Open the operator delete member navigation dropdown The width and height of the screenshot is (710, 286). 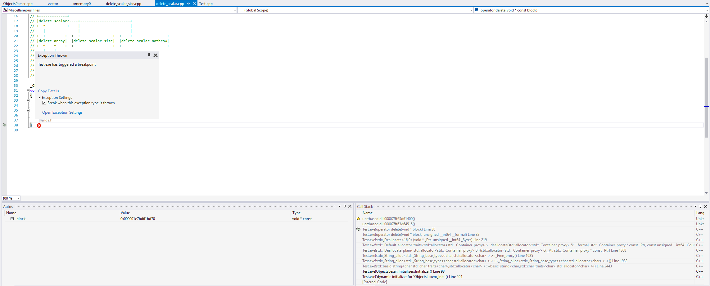(x=705, y=10)
